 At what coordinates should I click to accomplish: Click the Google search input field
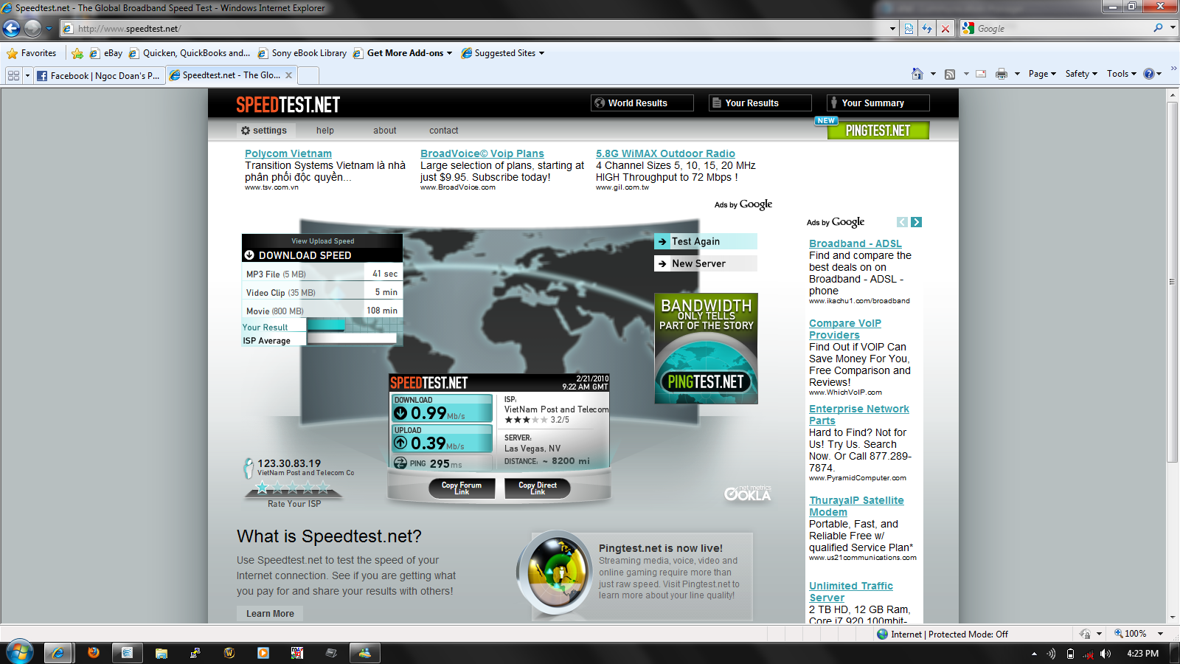point(1062,28)
